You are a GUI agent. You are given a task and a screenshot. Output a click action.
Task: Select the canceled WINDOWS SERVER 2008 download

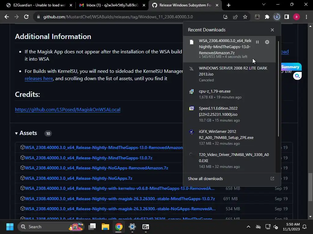pos(229,74)
